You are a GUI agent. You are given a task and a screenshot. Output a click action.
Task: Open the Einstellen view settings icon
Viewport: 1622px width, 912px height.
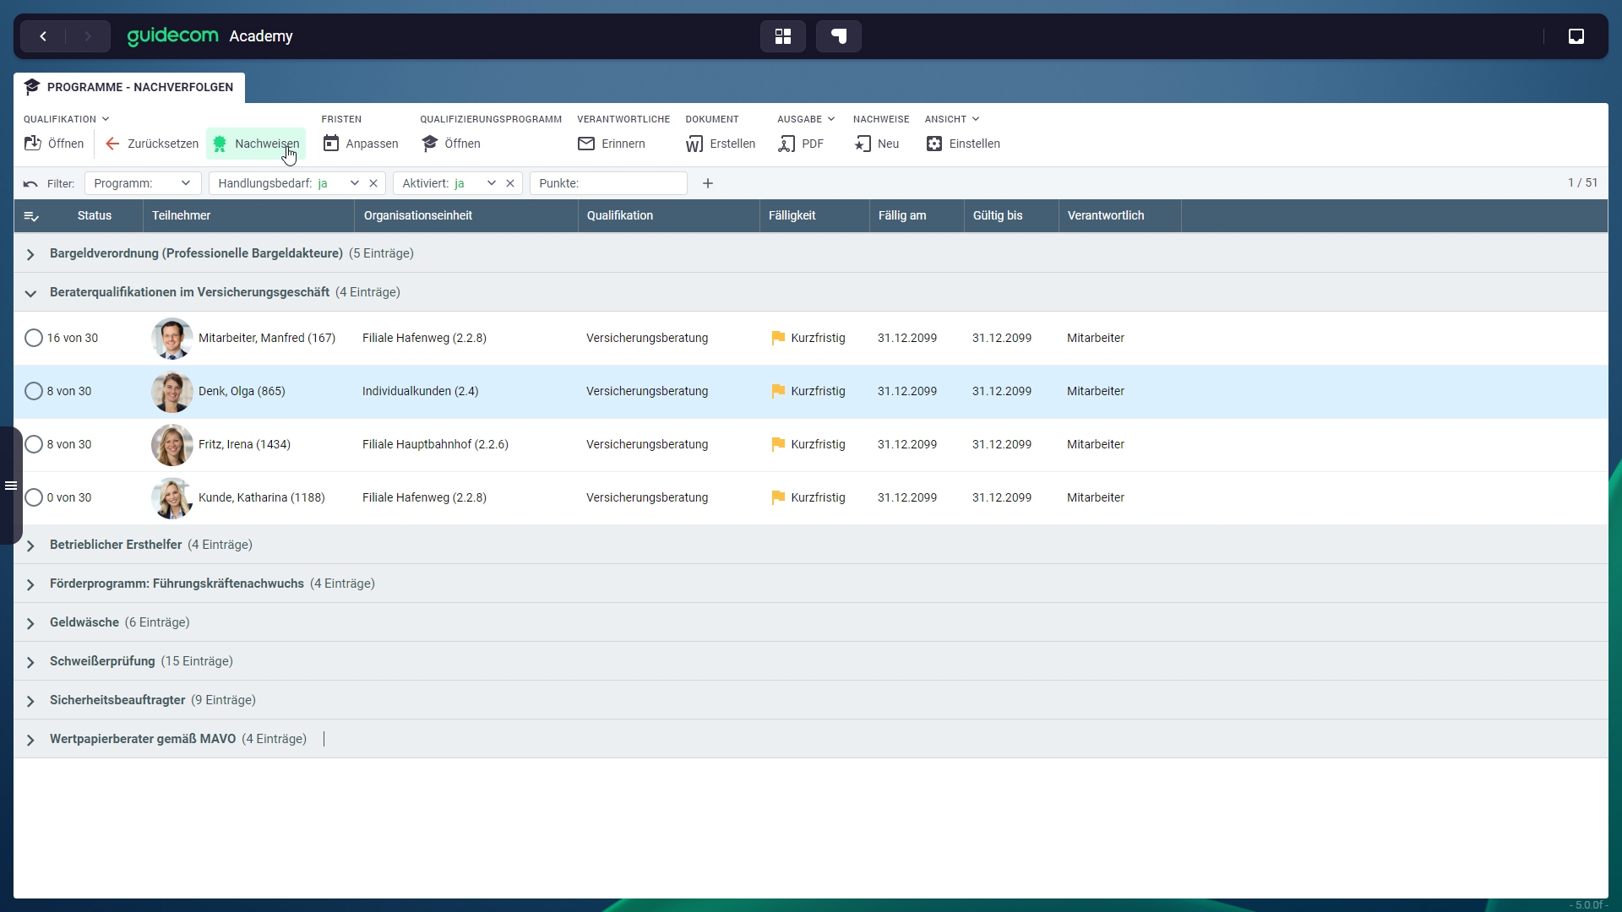click(x=934, y=144)
